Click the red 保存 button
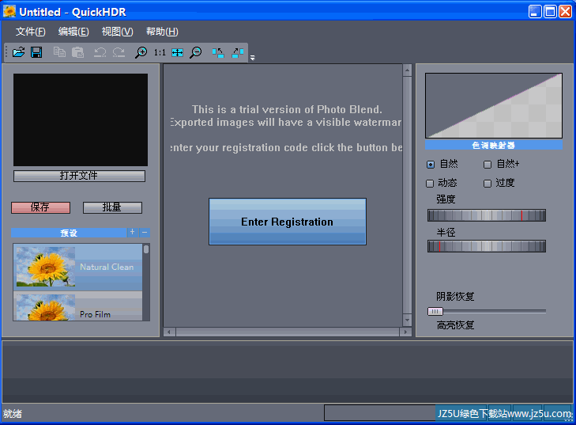Image resolution: width=576 pixels, height=425 pixels. 40,207
